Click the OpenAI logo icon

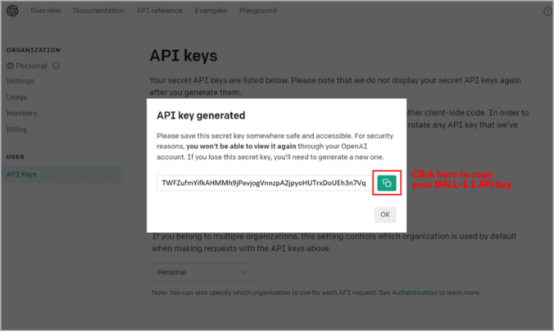12,11
